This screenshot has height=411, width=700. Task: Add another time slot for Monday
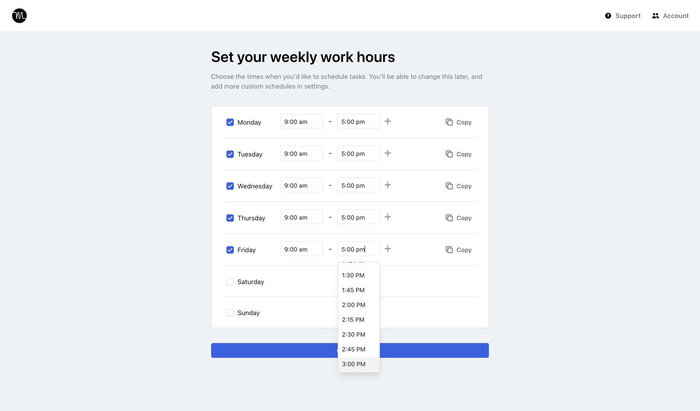coord(388,121)
